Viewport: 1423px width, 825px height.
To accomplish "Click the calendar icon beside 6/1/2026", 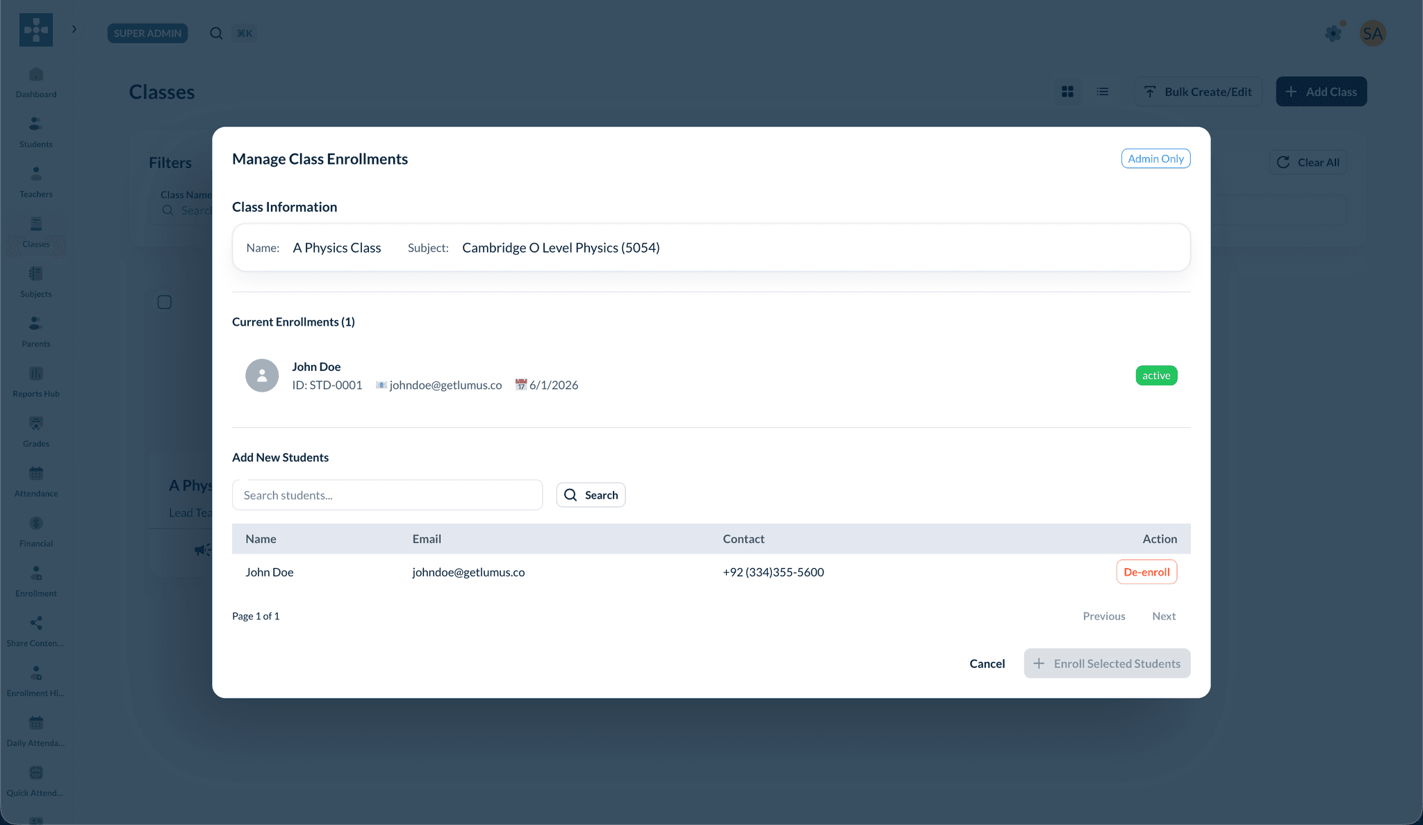I will [x=521, y=385].
